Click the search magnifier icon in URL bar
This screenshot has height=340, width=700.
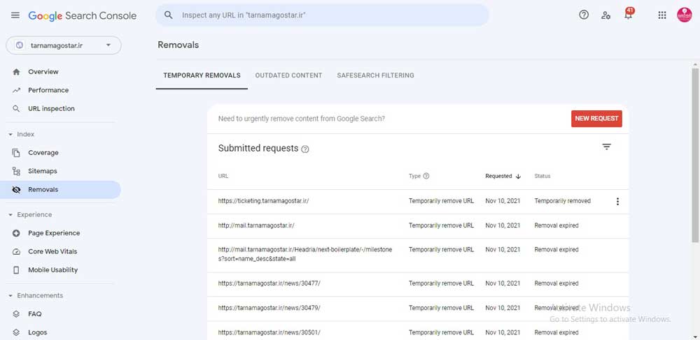[168, 15]
